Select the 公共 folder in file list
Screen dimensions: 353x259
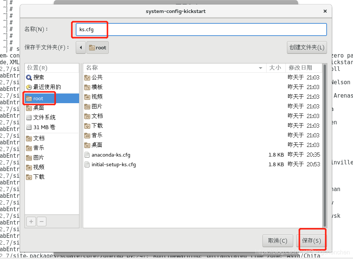tap(203, 78)
